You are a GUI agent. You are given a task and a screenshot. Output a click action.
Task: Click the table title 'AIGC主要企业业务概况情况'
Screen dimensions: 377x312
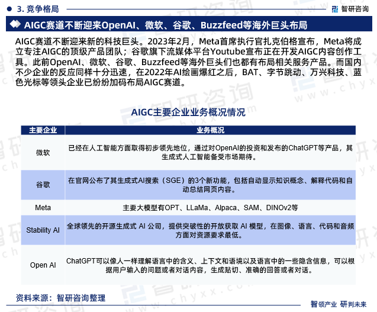[188, 112]
